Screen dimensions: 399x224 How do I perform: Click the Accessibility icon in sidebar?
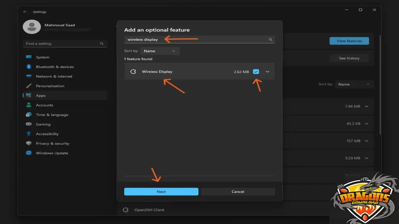(28, 134)
